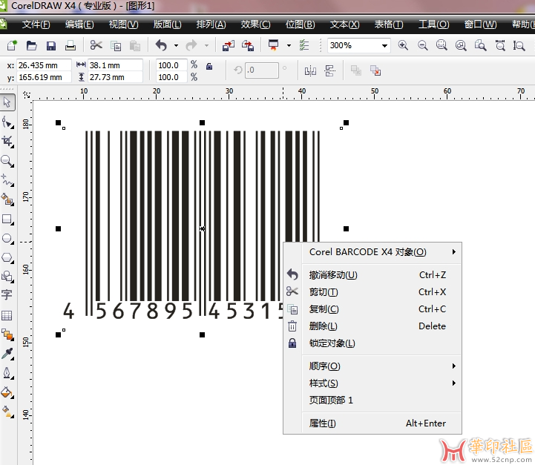
Task: Select the Freehand tool
Action: (x=7, y=179)
